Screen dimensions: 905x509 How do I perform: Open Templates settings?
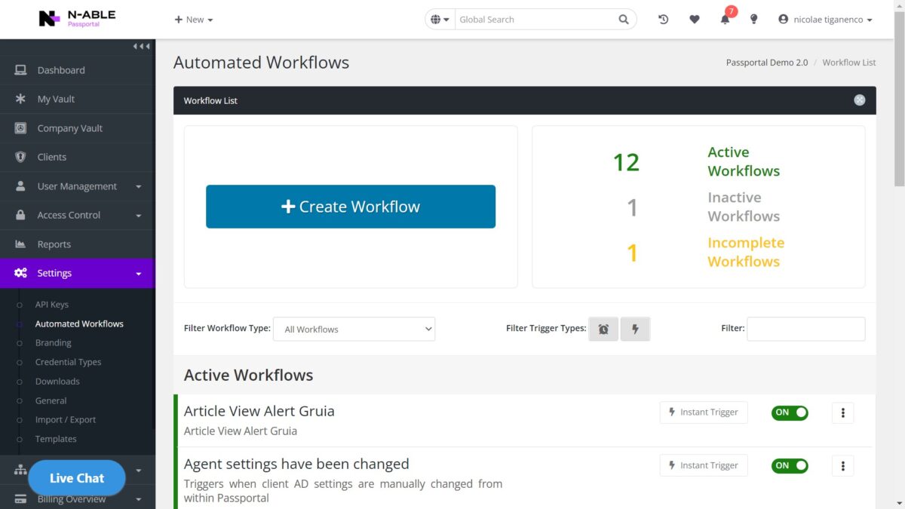[x=56, y=439]
